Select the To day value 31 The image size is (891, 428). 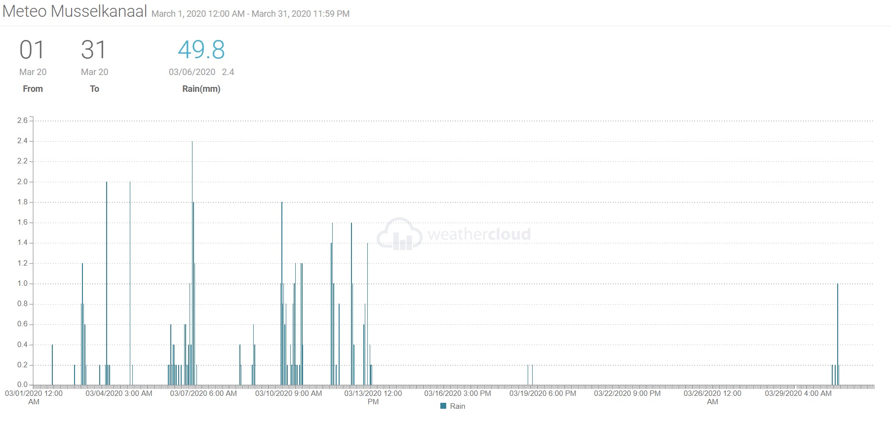pos(94,50)
